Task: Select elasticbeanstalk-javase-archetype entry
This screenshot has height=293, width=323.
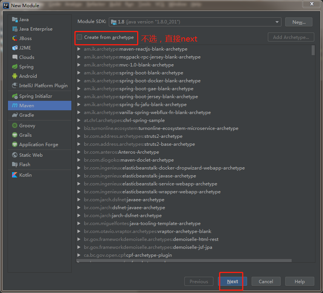Action: 140,176
